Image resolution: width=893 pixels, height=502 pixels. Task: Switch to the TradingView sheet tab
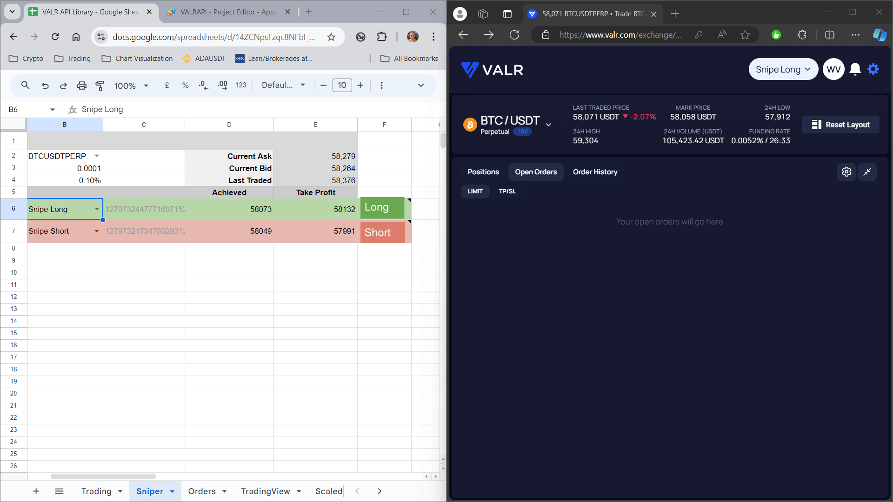click(265, 491)
